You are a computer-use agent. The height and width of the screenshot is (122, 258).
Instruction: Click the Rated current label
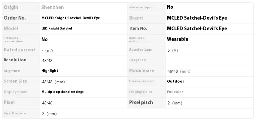click(20, 50)
